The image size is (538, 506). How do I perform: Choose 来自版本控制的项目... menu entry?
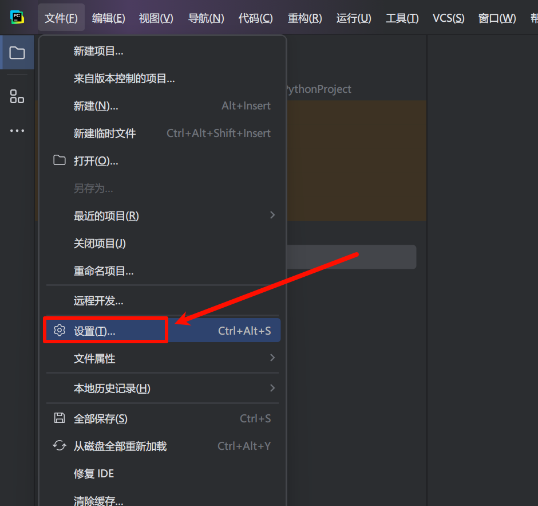click(124, 79)
